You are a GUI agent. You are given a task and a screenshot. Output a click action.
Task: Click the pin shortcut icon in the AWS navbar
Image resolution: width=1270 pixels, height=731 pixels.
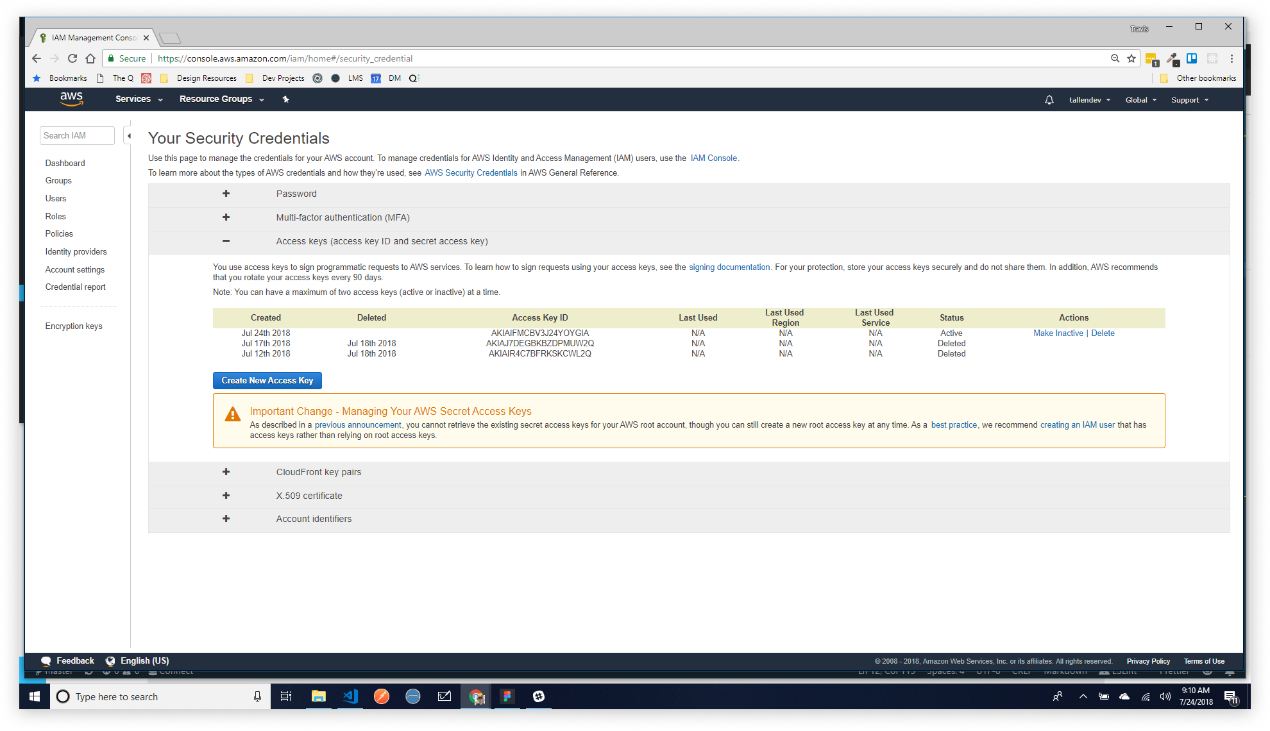point(286,99)
